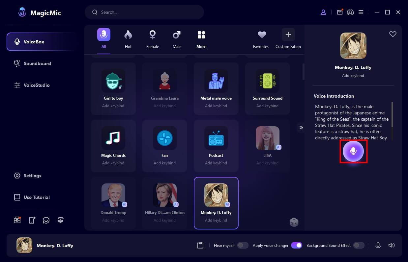Screen dimensions: 408x262
Task: Expand the More categories tab
Action: [201, 39]
